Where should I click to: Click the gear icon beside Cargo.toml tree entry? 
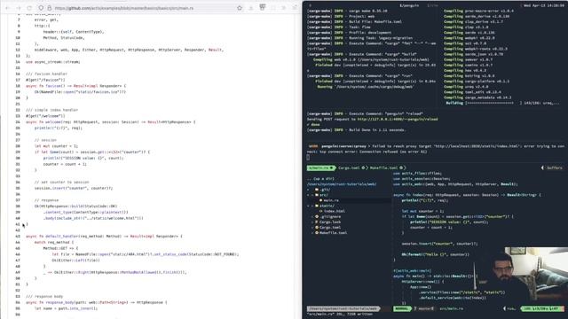(317, 228)
